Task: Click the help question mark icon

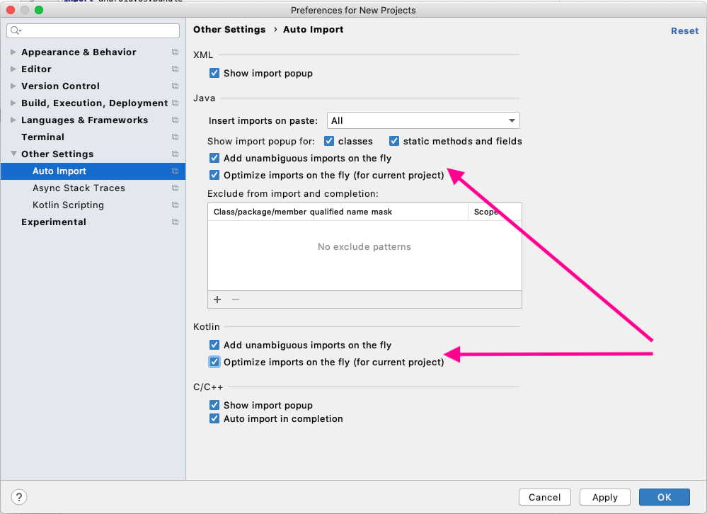Action: pos(20,497)
